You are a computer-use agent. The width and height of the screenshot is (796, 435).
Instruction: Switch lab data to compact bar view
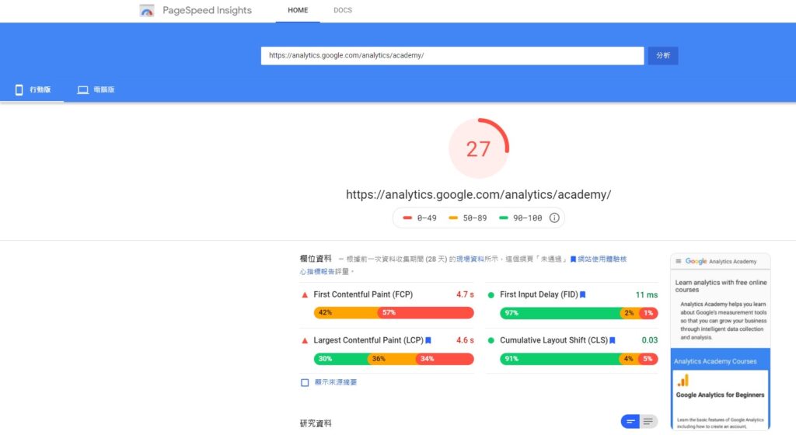point(630,422)
